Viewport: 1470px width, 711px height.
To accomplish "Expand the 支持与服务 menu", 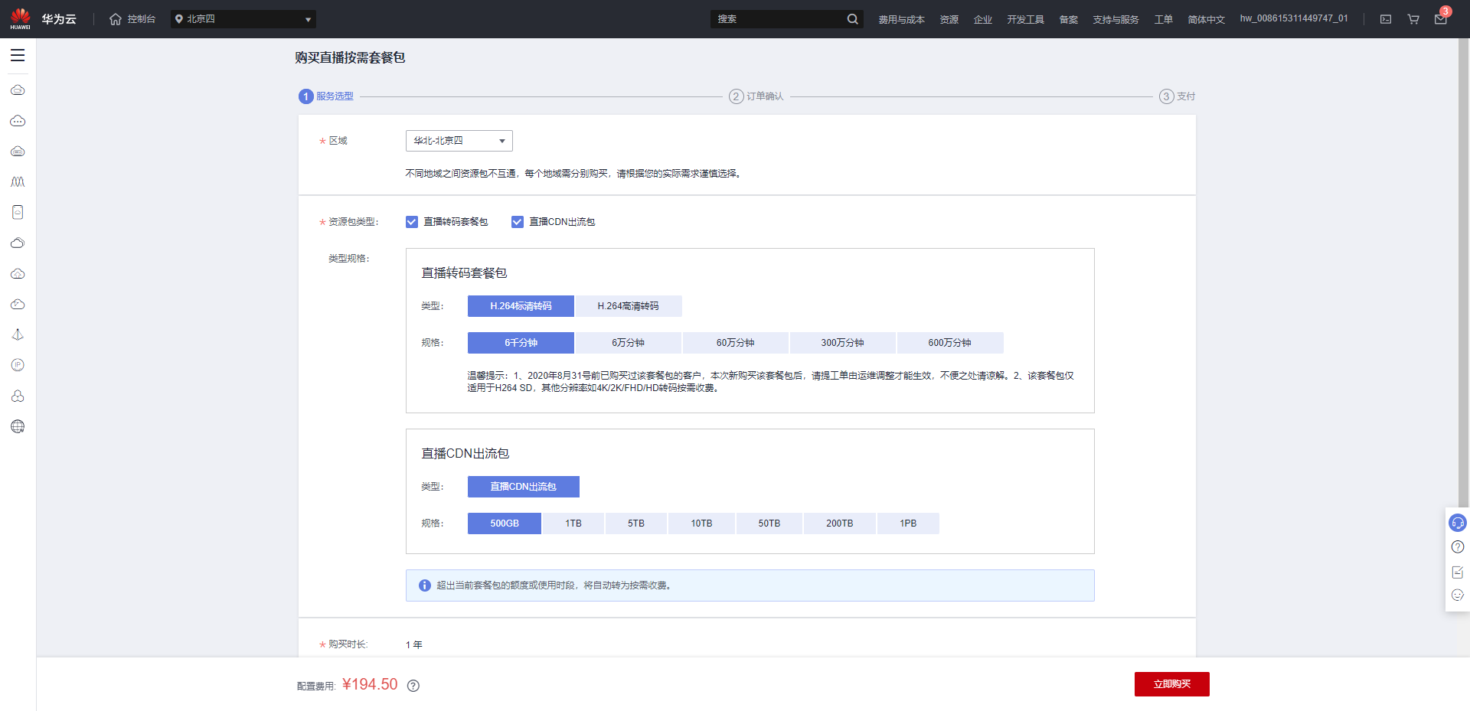I will (1116, 19).
